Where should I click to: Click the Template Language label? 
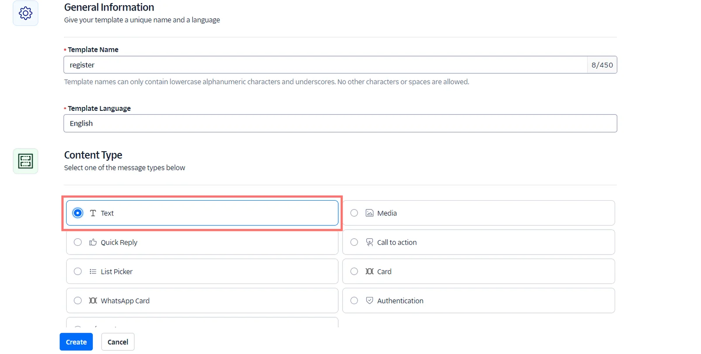point(99,108)
